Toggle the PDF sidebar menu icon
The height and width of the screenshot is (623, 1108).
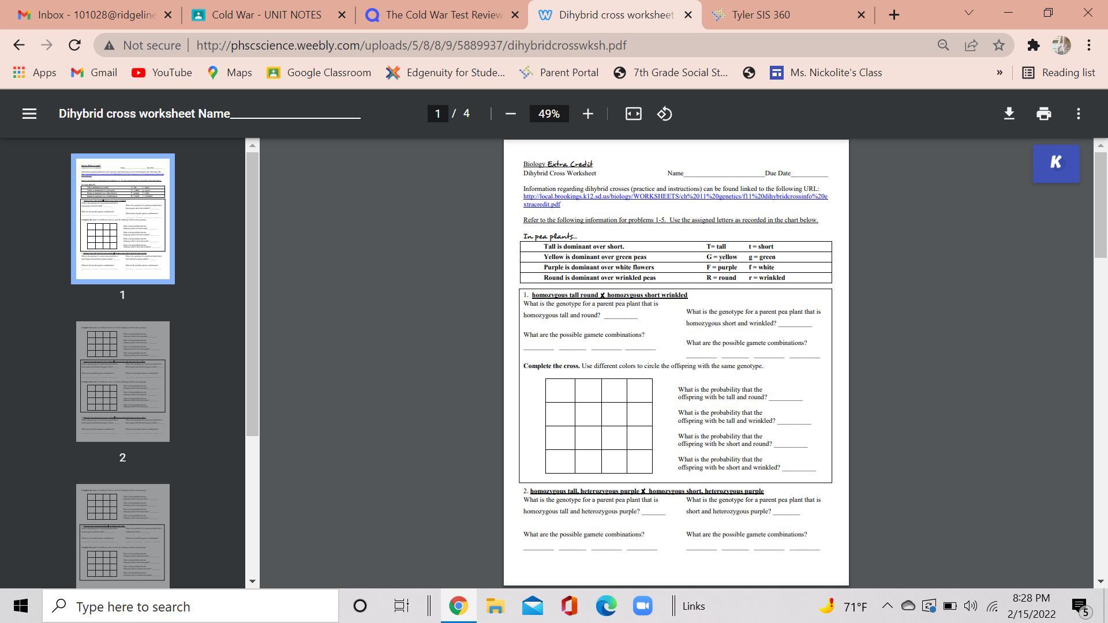tap(29, 114)
